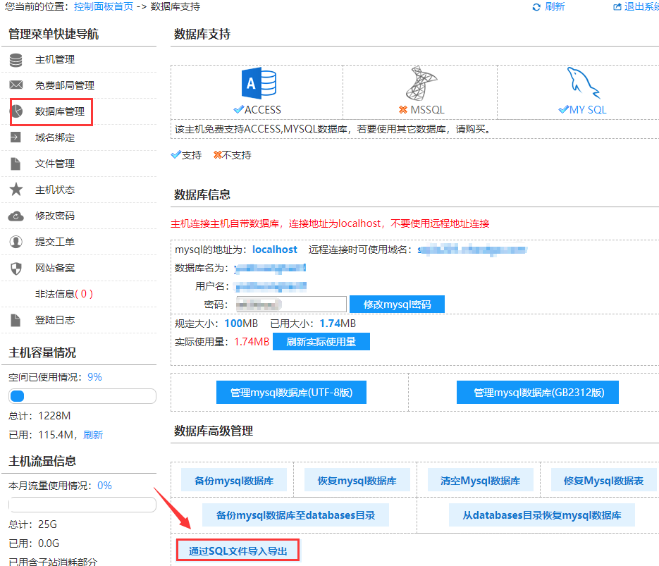Viewport: 659px width, 566px height.
Task: Click the MySQL dolphin logo icon
Action: pyautogui.click(x=583, y=84)
